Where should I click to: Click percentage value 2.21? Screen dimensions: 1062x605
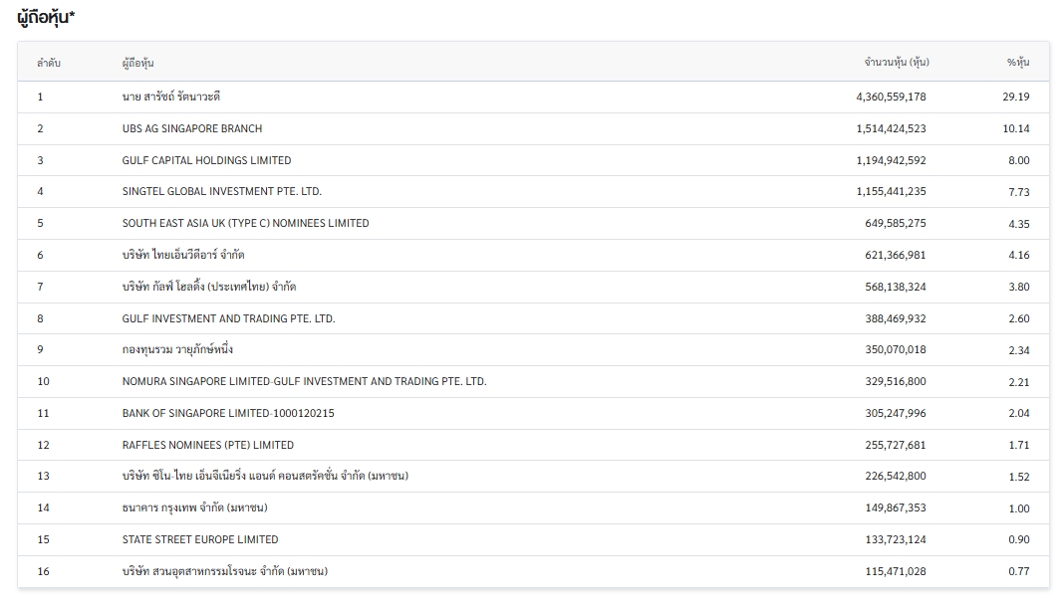pos(1018,382)
